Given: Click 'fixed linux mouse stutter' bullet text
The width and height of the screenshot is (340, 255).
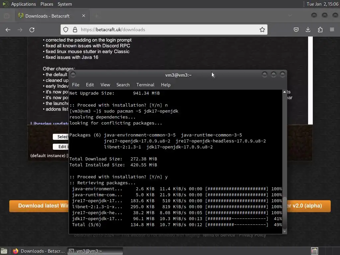Looking at the screenshot, I should pyautogui.click(x=87, y=51).
